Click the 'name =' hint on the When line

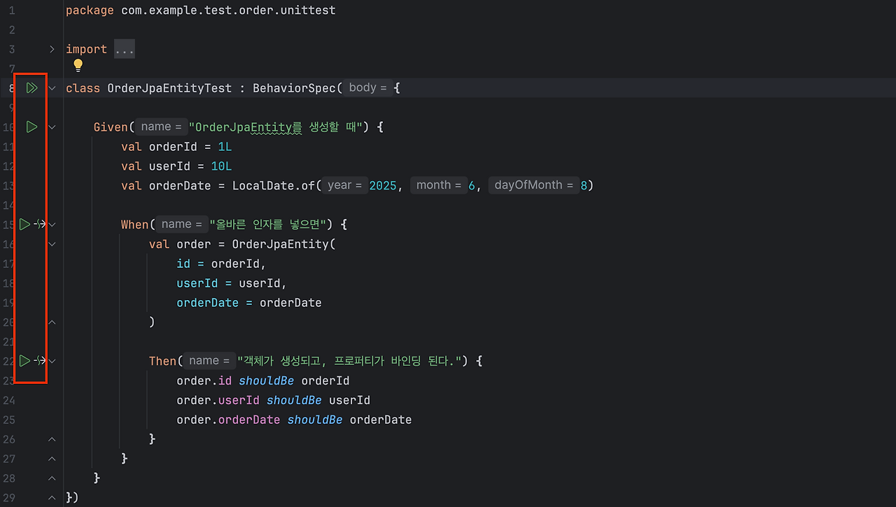coord(182,224)
